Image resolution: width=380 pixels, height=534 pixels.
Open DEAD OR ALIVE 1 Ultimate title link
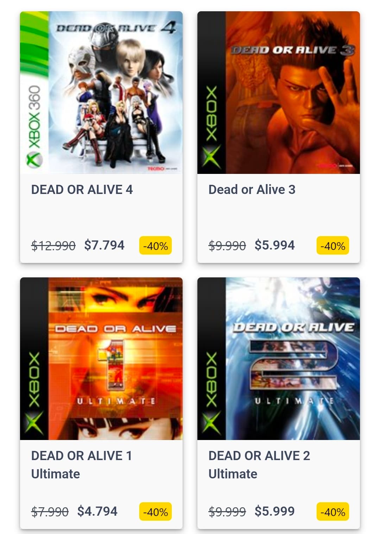(x=82, y=465)
